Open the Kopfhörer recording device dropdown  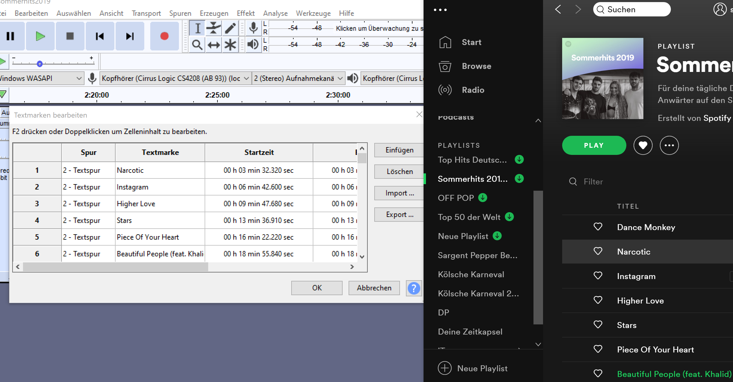(x=175, y=78)
